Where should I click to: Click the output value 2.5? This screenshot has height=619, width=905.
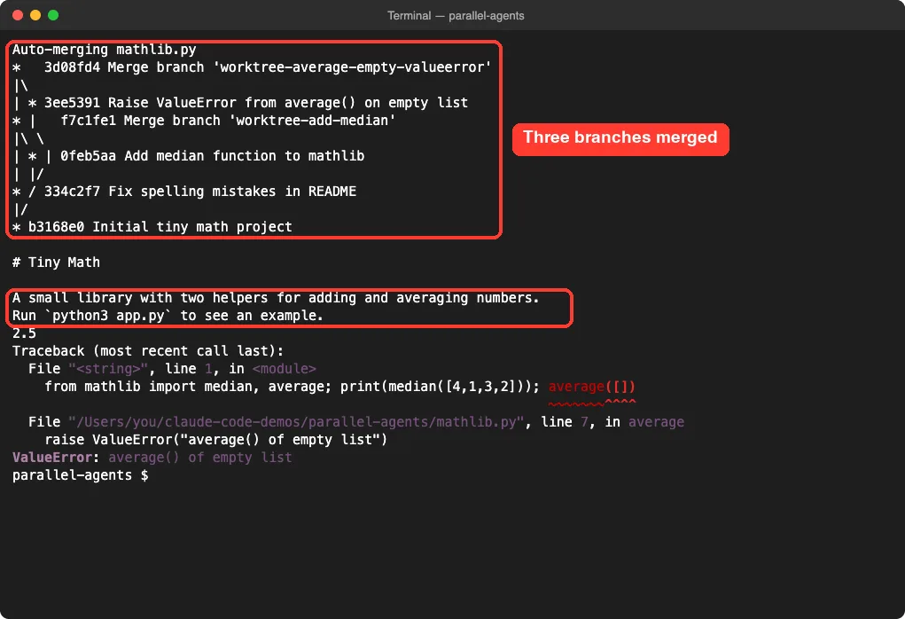(x=24, y=333)
